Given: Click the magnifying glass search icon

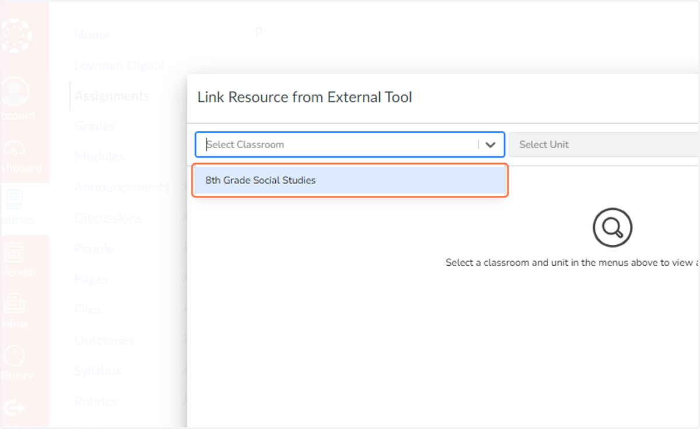Looking at the screenshot, I should tap(612, 228).
